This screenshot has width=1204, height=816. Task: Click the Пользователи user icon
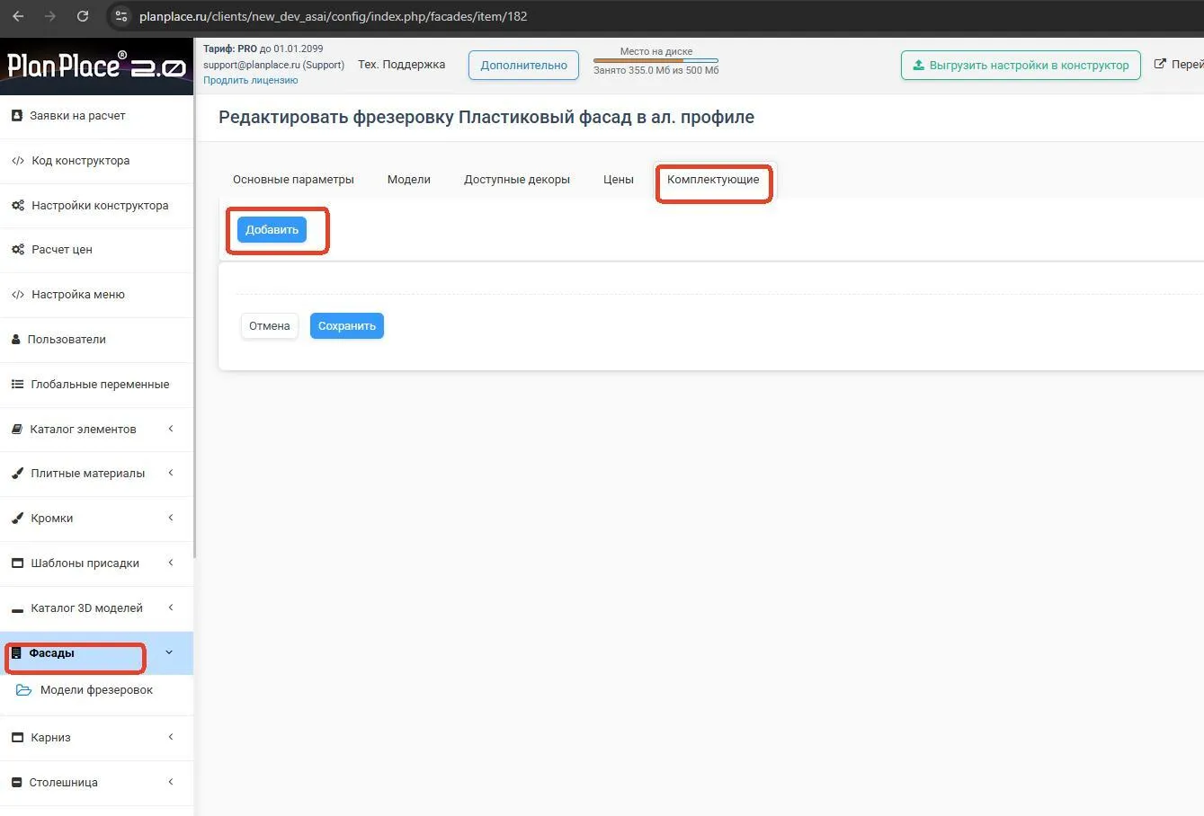[16, 340]
